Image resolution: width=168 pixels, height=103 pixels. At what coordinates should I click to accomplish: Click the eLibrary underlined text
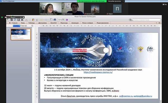(x=115, y=91)
